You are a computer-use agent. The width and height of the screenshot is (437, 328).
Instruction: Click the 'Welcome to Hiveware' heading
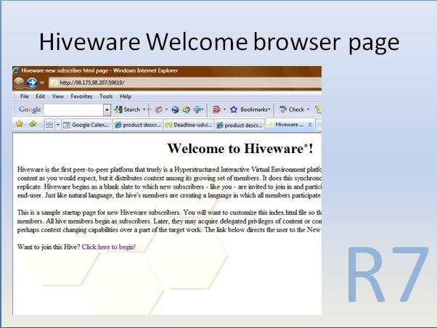[x=240, y=149]
